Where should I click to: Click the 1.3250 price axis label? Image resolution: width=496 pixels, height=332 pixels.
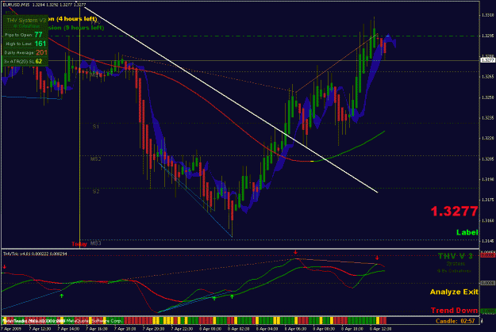[x=487, y=97]
